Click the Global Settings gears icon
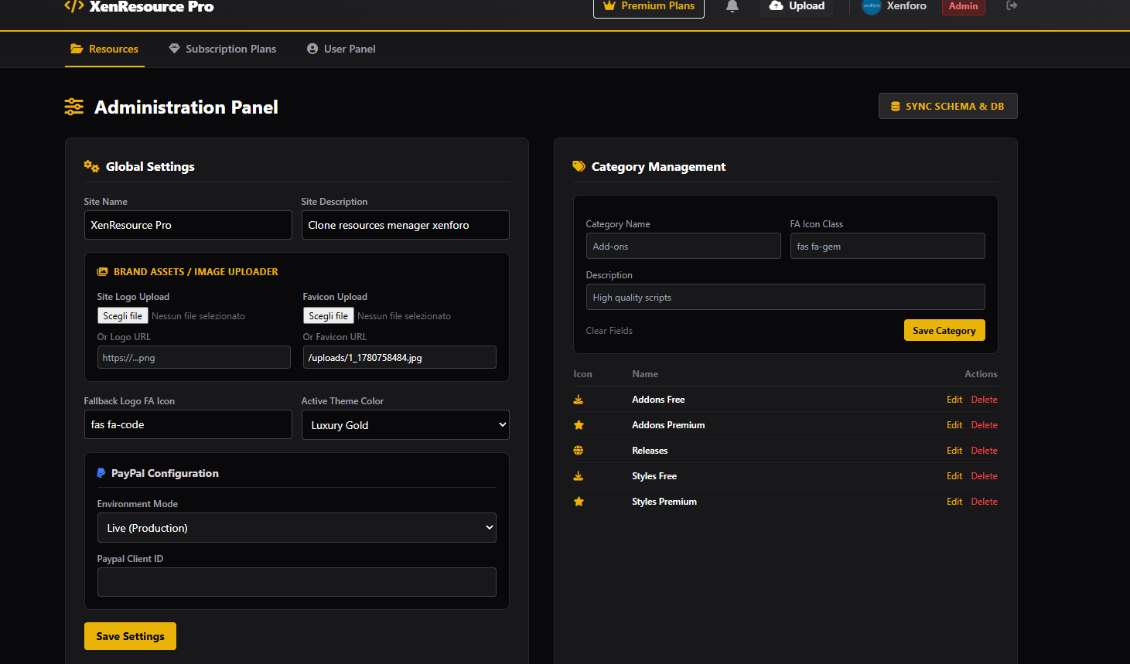The height and width of the screenshot is (664, 1130). click(x=91, y=166)
